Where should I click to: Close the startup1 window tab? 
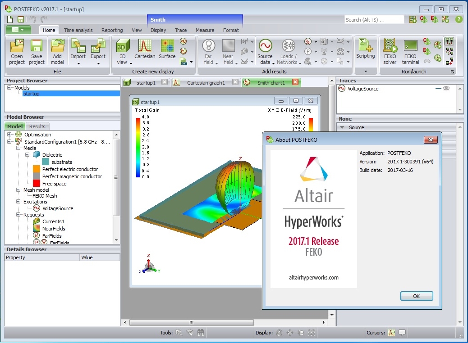tap(165, 82)
